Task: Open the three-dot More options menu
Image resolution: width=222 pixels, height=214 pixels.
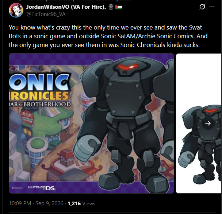Action: (x=212, y=7)
